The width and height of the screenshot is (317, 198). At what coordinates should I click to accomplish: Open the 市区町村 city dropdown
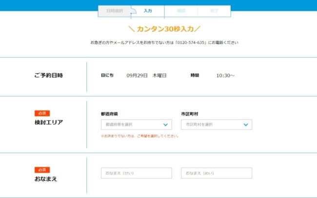[x=217, y=124]
